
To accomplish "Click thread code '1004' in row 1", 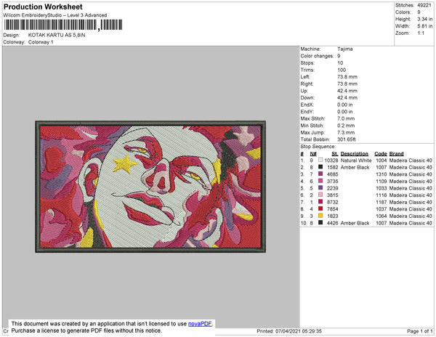I will [381, 161].
